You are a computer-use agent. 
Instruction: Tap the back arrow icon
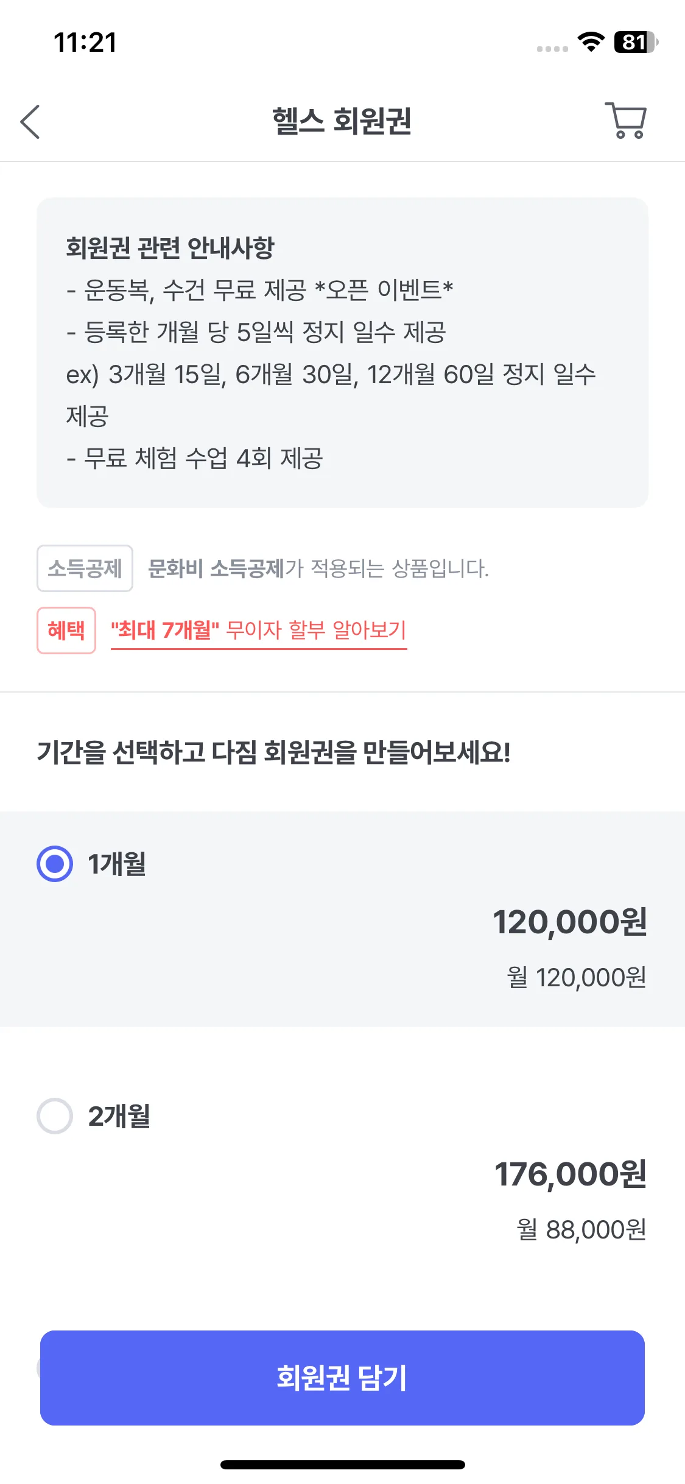(x=30, y=122)
